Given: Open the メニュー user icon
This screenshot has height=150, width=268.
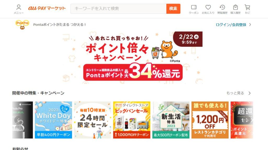Looking at the screenshot, I should tap(19, 9).
